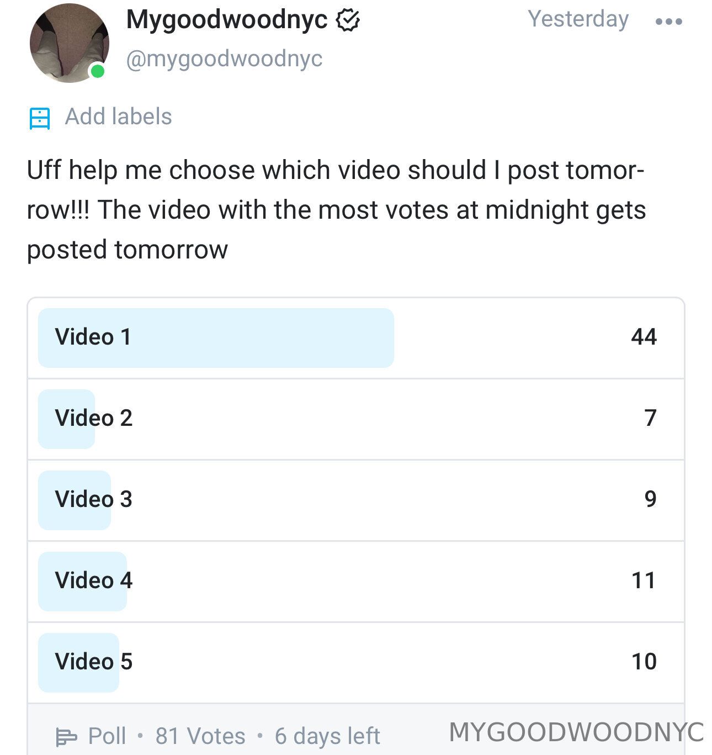The width and height of the screenshot is (712, 755).
Task: Click the 6 days left text
Action: click(x=327, y=736)
